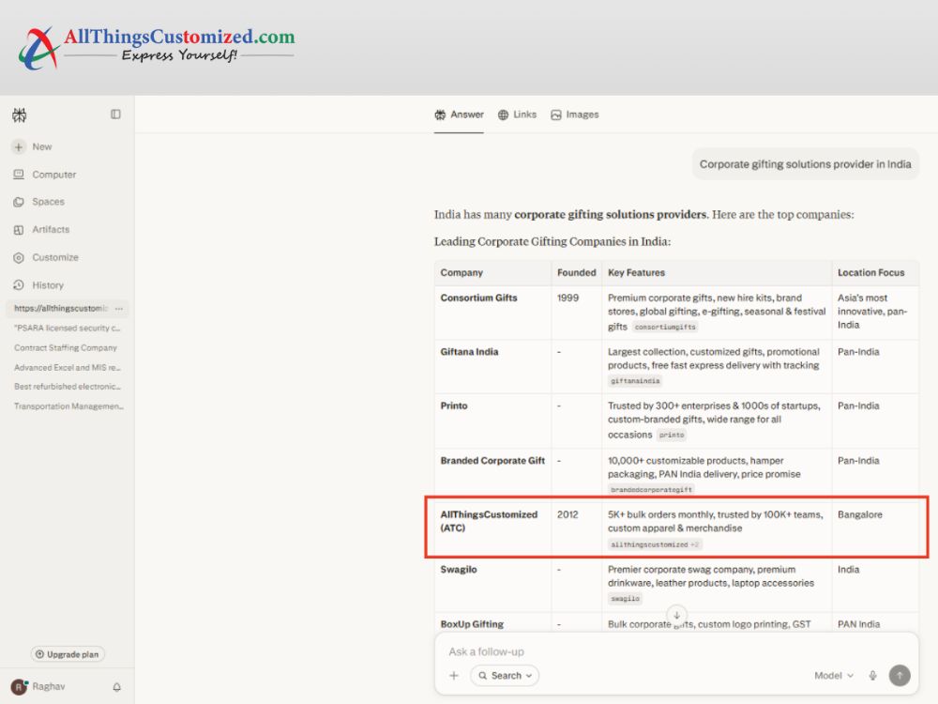938x704 pixels.
Task: Expand the Search mode dropdown
Action: (x=505, y=675)
